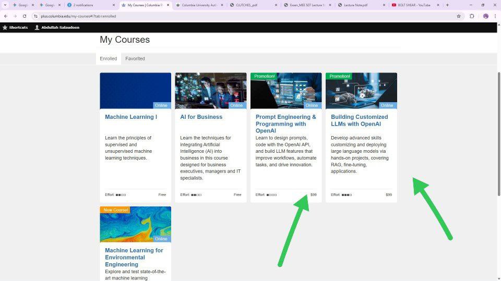Click Effort indicator on Building Customized LLMs

click(341, 195)
